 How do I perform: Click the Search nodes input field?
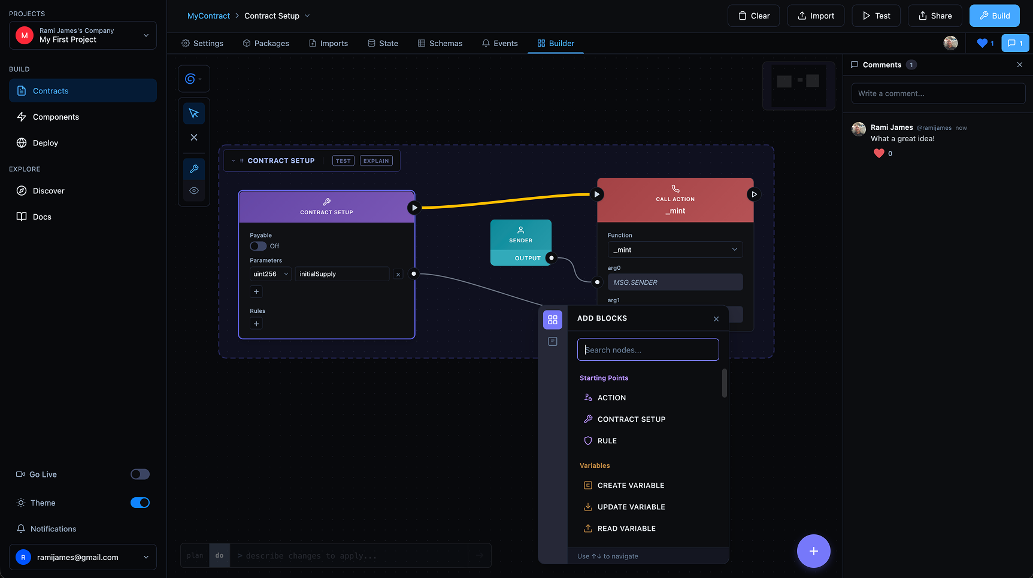point(648,350)
